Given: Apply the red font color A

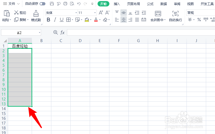Looking at the screenshot, I should click(x=96, y=20).
